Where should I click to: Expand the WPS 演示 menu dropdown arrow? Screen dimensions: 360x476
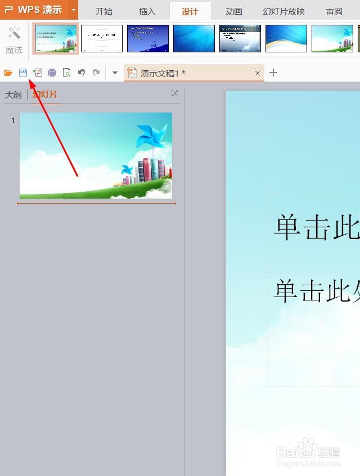pos(74,10)
